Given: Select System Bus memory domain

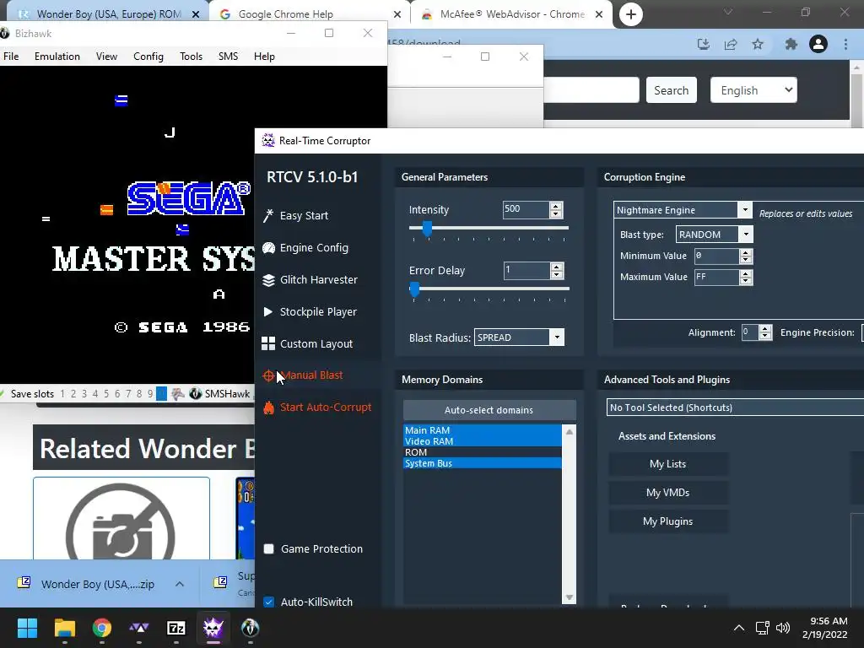Looking at the screenshot, I should pyautogui.click(x=482, y=463).
